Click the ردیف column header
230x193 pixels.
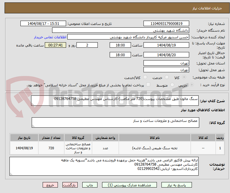[220, 138]
